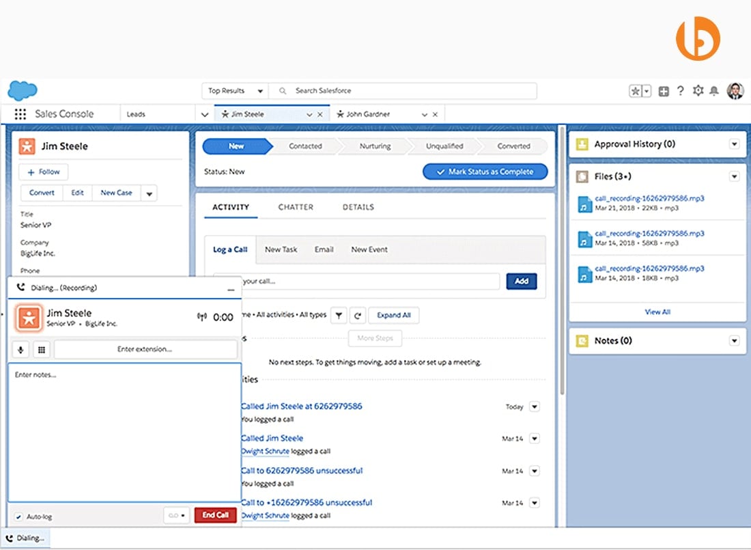The image size is (751, 550).
Task: Close the John Gardner workspace tab
Action: click(x=435, y=115)
